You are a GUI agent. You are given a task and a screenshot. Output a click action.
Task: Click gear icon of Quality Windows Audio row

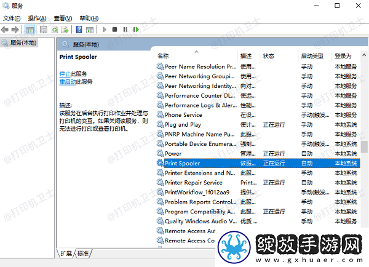[x=161, y=221]
